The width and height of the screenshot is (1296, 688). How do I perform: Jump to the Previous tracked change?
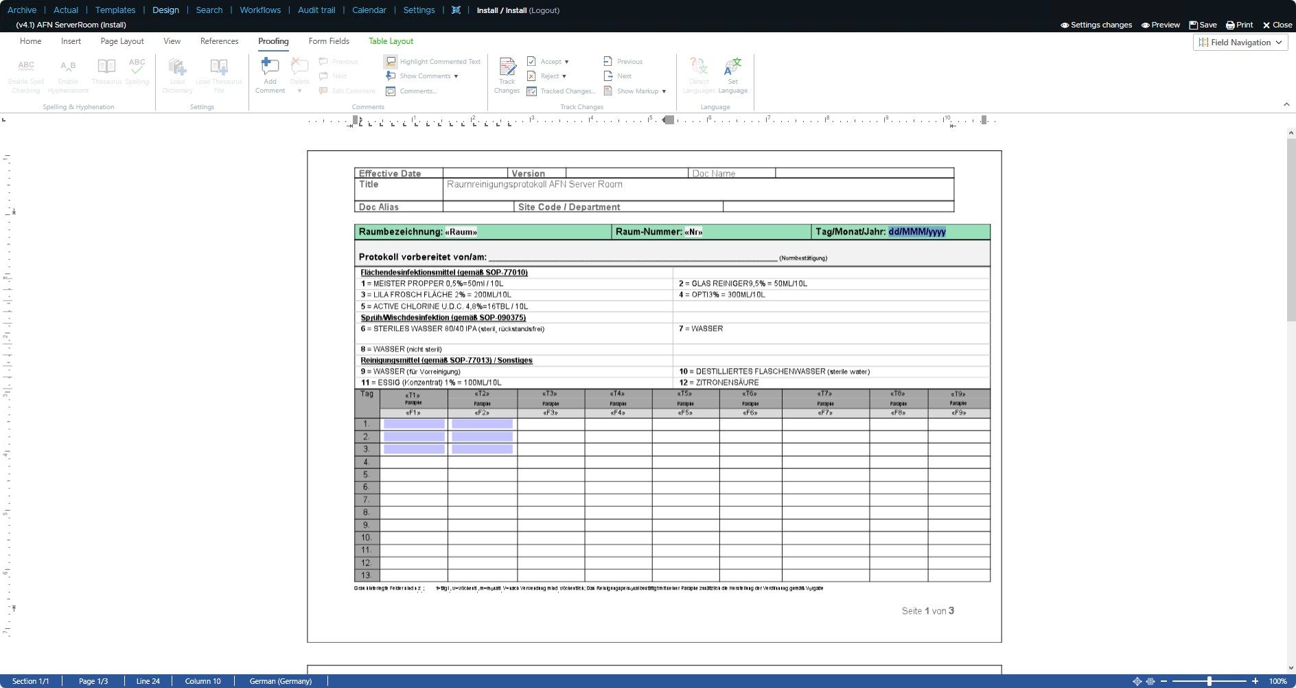pos(608,62)
